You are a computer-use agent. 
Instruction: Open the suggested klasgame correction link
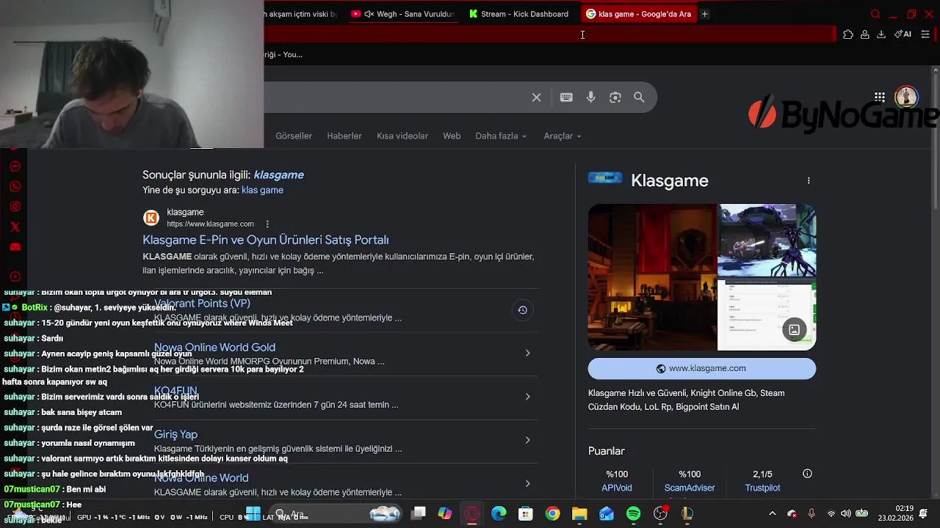[278, 175]
